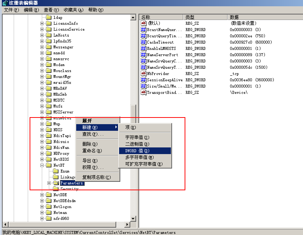The image size is (303, 235).
Task: Choose DWORD 值(D) in the submenu
Action: pyautogui.click(x=145, y=151)
